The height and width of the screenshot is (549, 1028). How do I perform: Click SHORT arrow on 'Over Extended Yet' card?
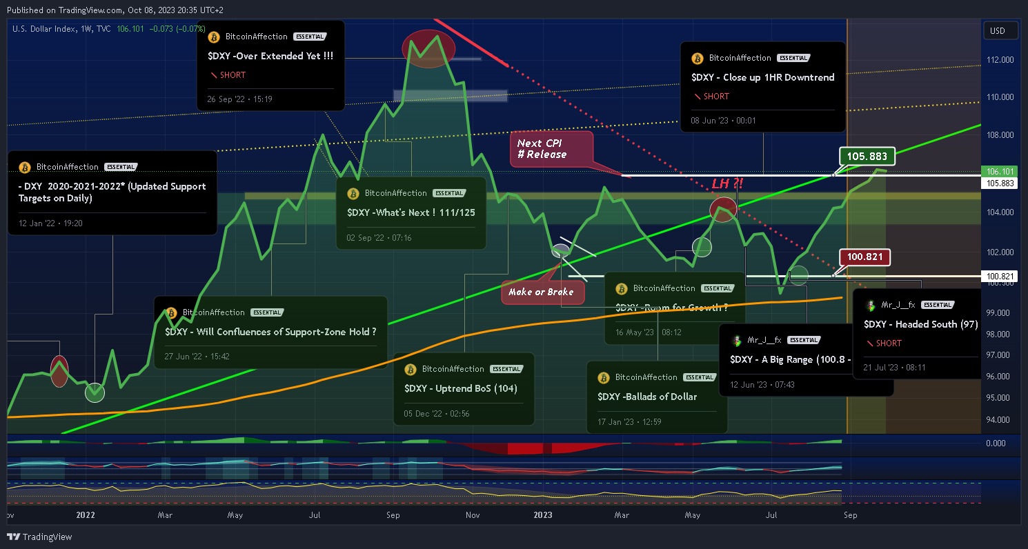tap(212, 75)
